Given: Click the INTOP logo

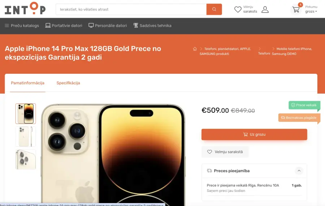Looking at the screenshot, I should 25,9.
